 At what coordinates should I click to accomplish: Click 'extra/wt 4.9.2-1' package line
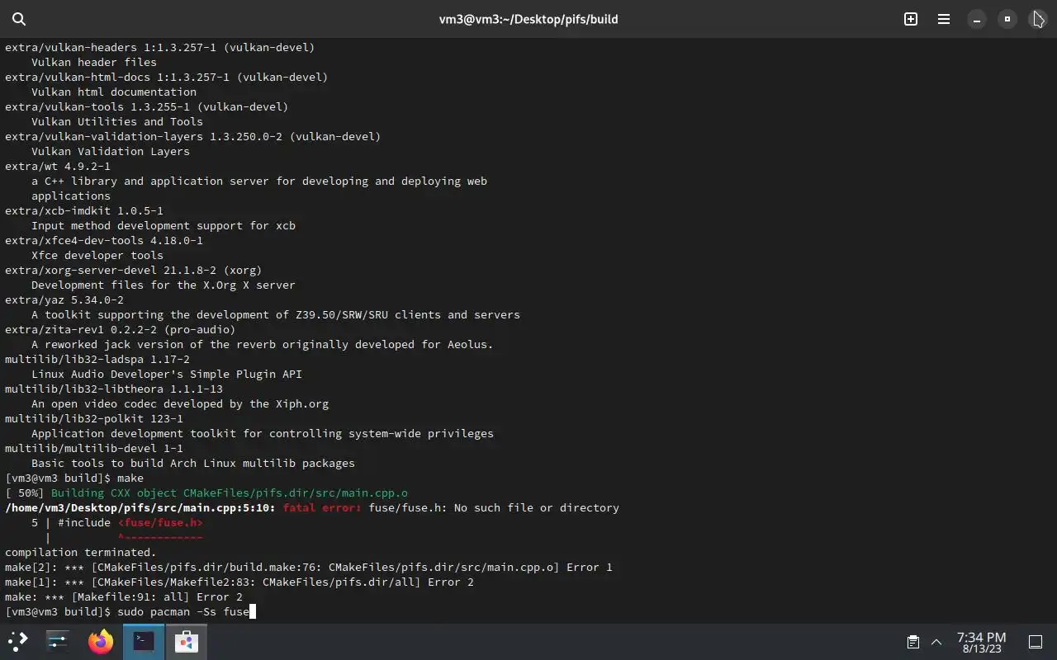[58, 166]
